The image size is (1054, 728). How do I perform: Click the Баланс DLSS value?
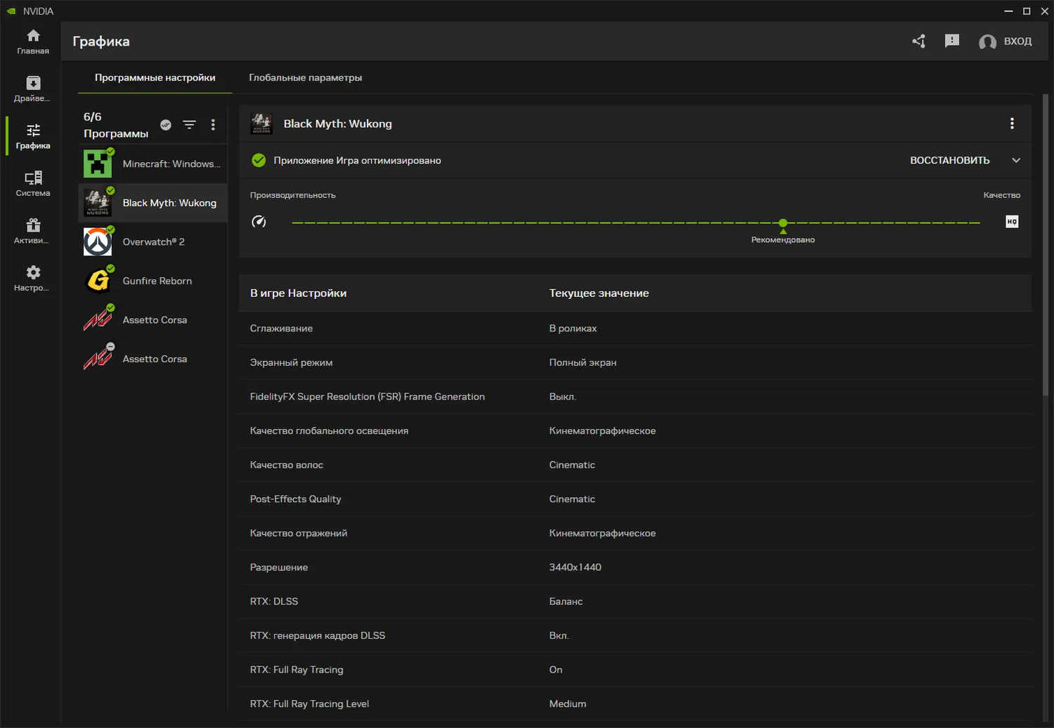(566, 602)
